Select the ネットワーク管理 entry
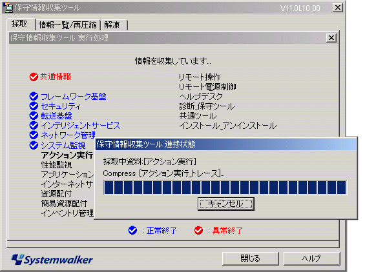365x272 pixels. [68, 135]
